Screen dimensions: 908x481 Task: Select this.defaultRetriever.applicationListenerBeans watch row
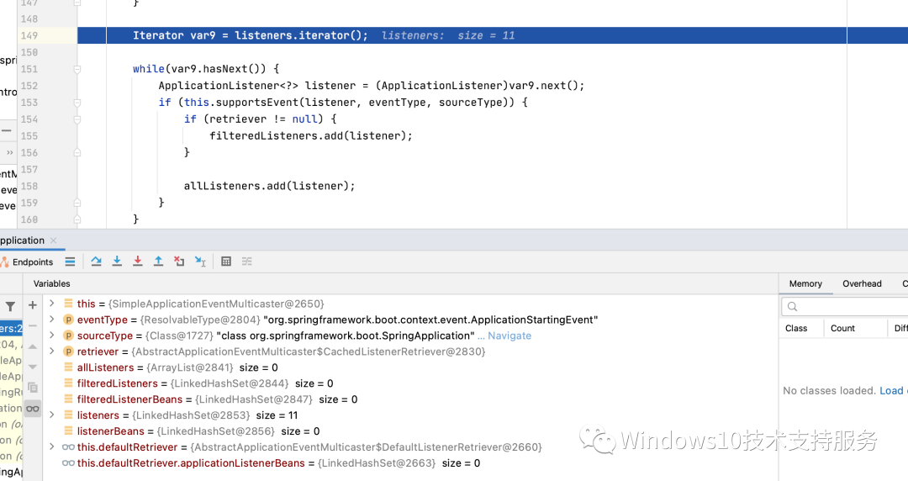pyautogui.click(x=410, y=463)
